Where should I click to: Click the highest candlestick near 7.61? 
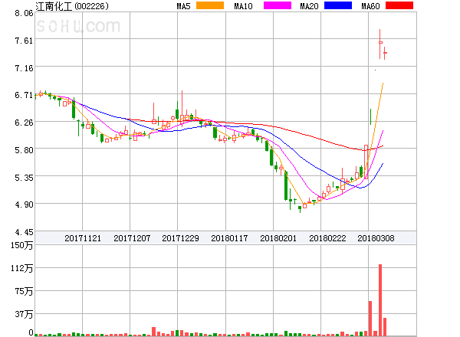tap(380, 44)
